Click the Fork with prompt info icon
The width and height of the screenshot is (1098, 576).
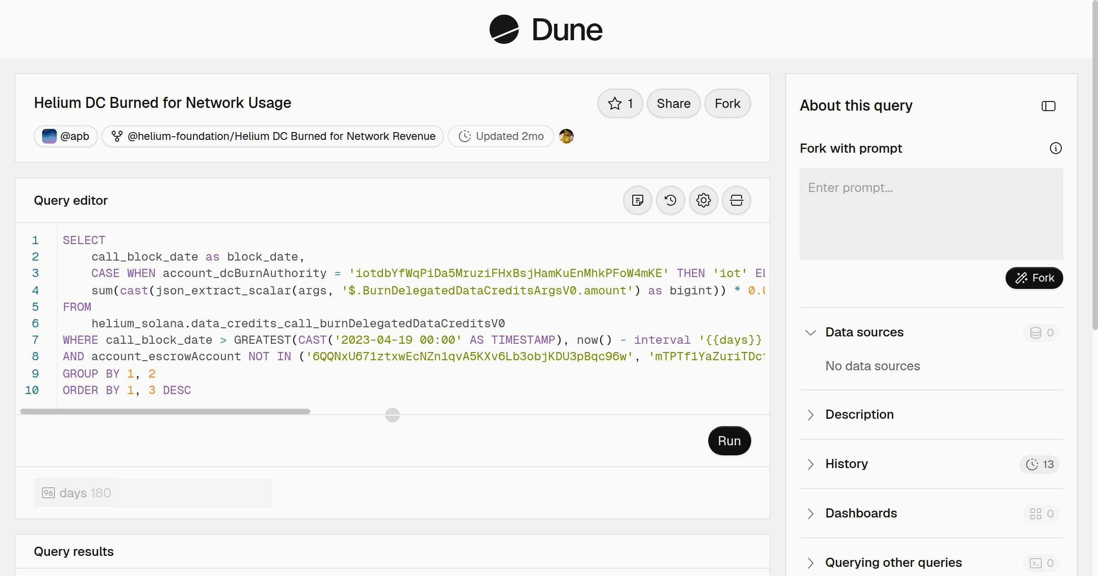tap(1056, 148)
